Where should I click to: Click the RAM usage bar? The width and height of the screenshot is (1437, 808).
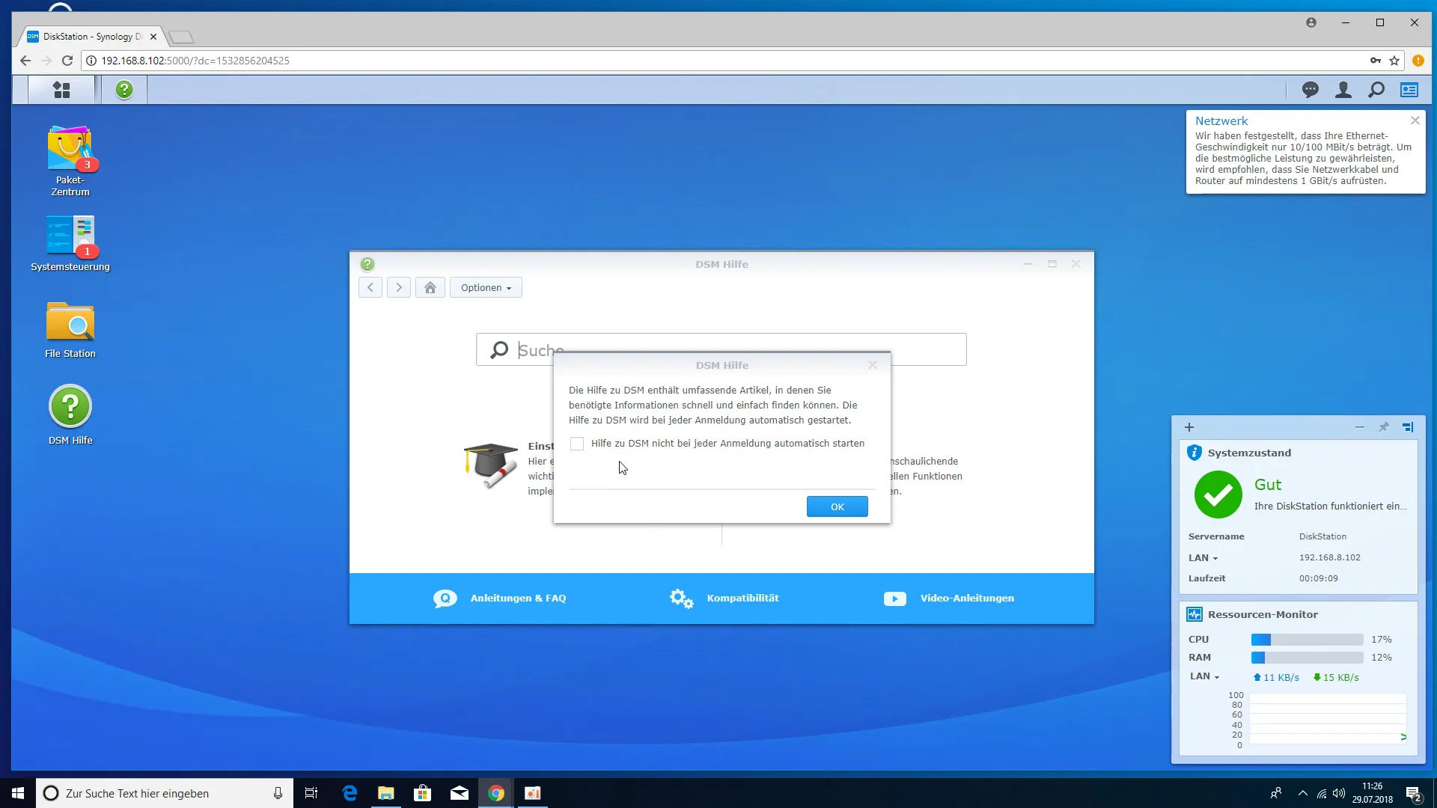point(1307,658)
